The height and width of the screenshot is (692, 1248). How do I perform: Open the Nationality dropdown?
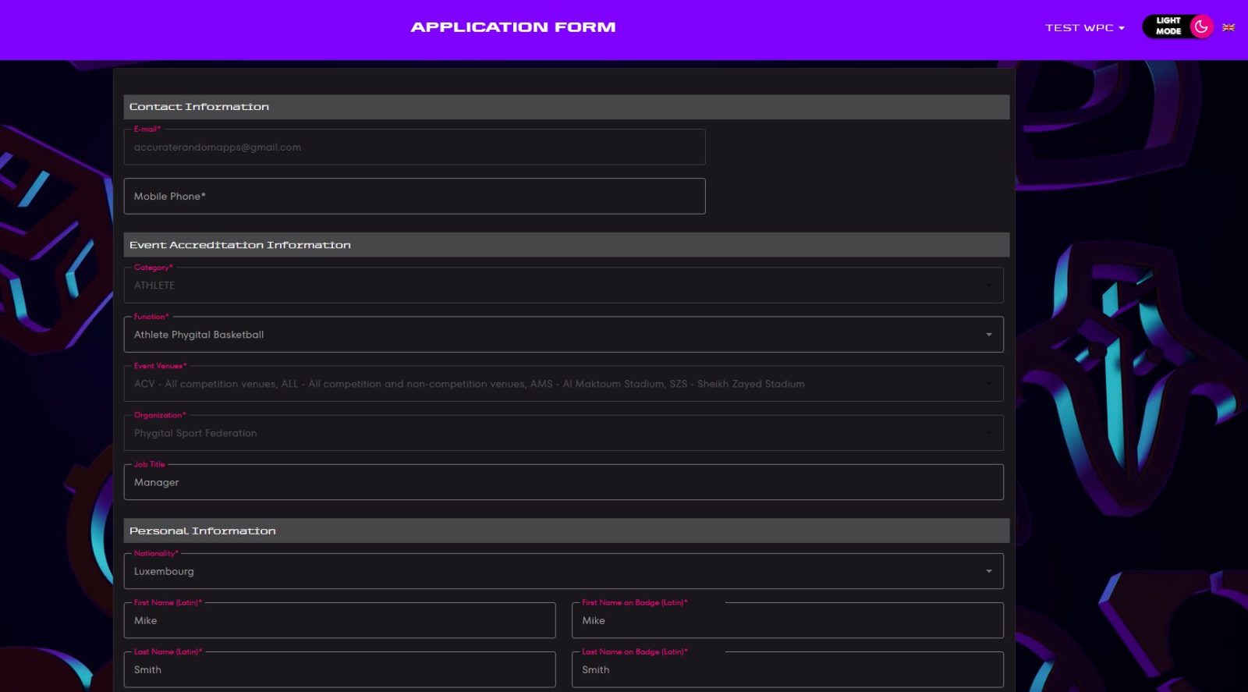coord(563,570)
